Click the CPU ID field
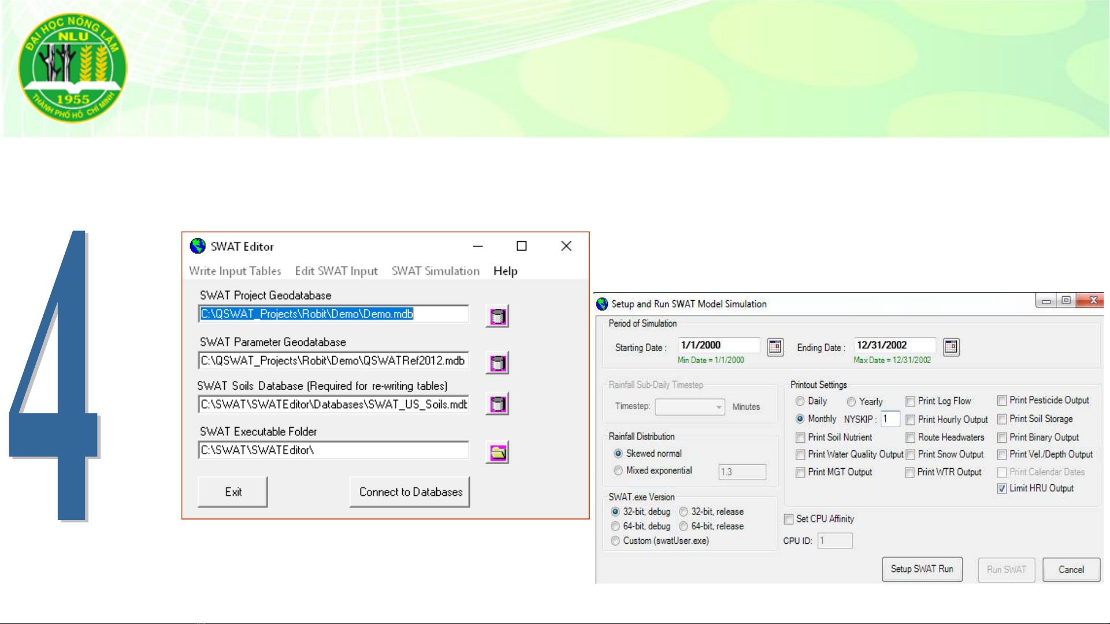Screen dimensions: 1110x624 point(835,541)
